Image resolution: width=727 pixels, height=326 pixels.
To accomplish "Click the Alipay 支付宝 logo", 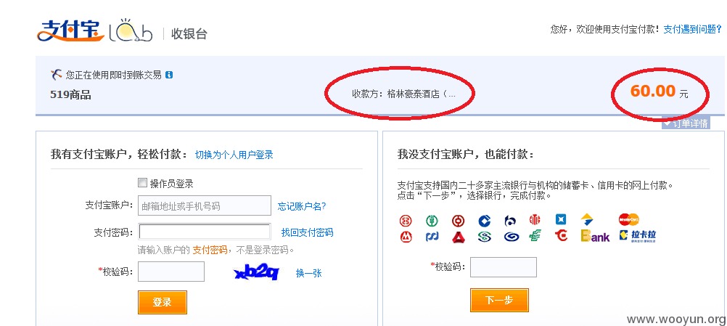I will [70, 30].
